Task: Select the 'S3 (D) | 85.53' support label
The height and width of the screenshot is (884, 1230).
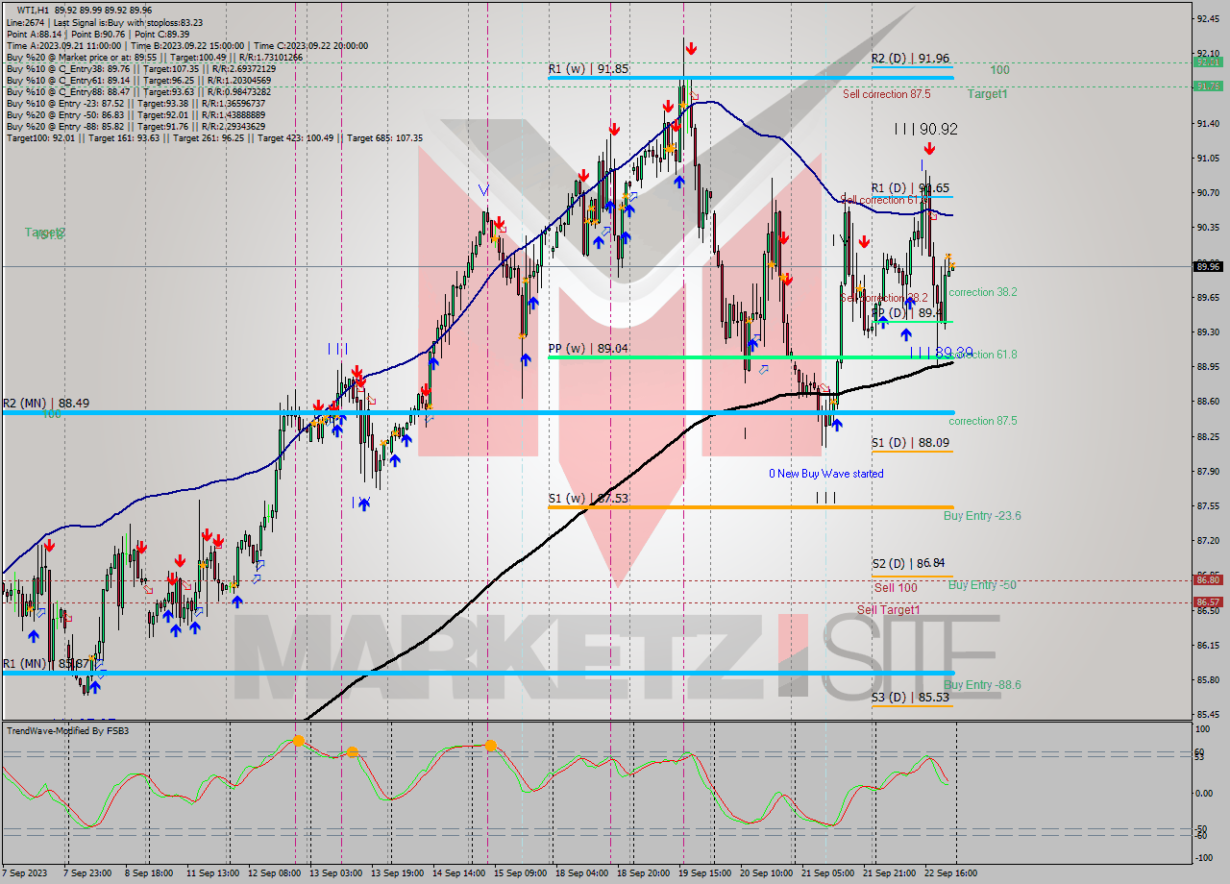Action: (x=910, y=697)
